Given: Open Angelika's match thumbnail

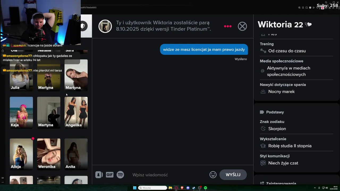Looking at the screenshot, I should pos(76,112).
